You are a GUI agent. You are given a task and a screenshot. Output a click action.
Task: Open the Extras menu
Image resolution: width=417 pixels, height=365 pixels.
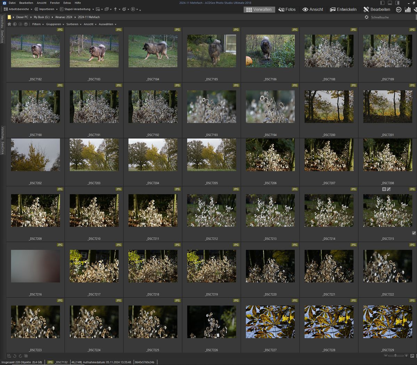click(x=67, y=2)
